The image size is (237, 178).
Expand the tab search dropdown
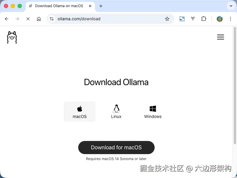231,6
